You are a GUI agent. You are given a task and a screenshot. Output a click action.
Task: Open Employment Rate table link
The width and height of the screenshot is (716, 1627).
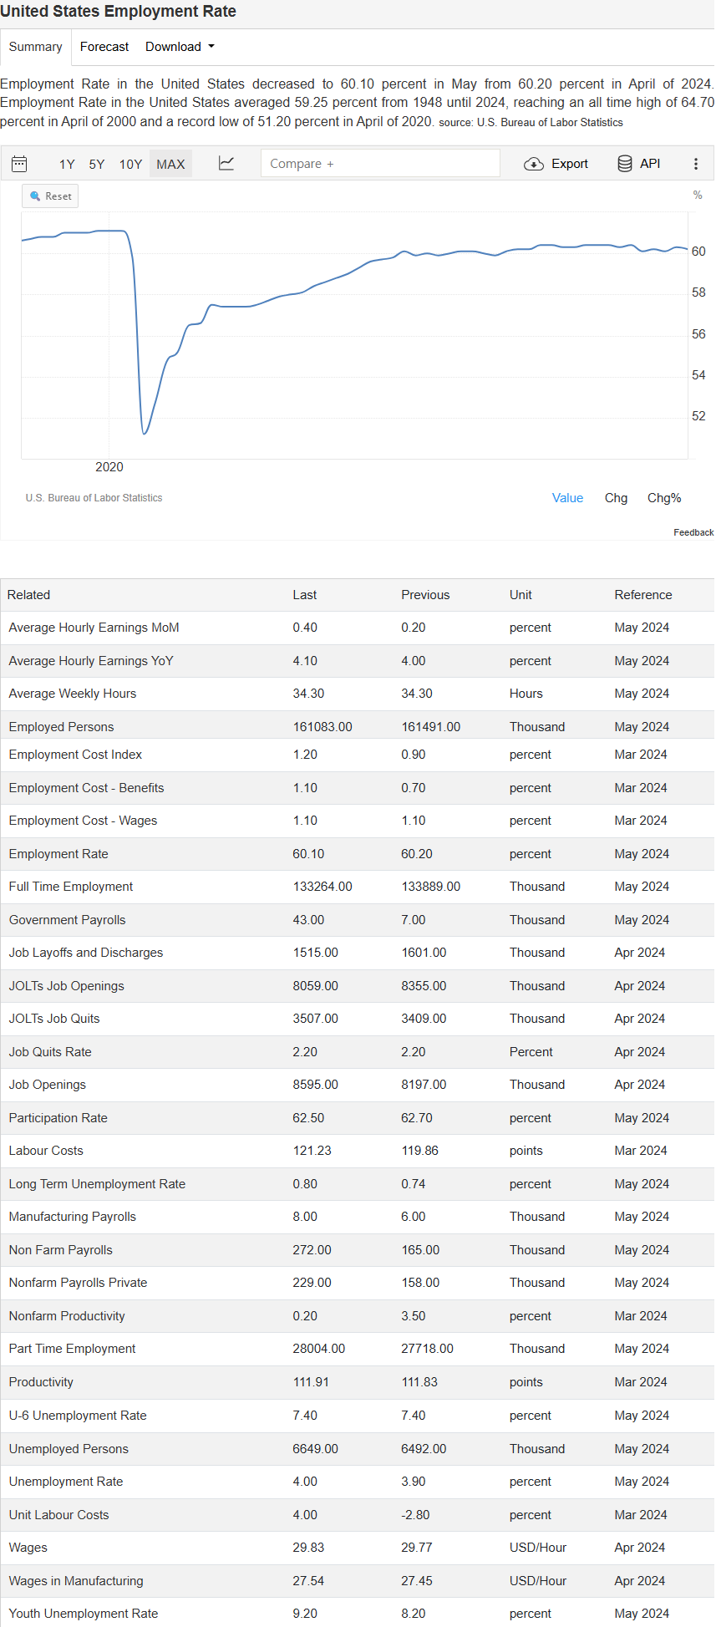(58, 854)
